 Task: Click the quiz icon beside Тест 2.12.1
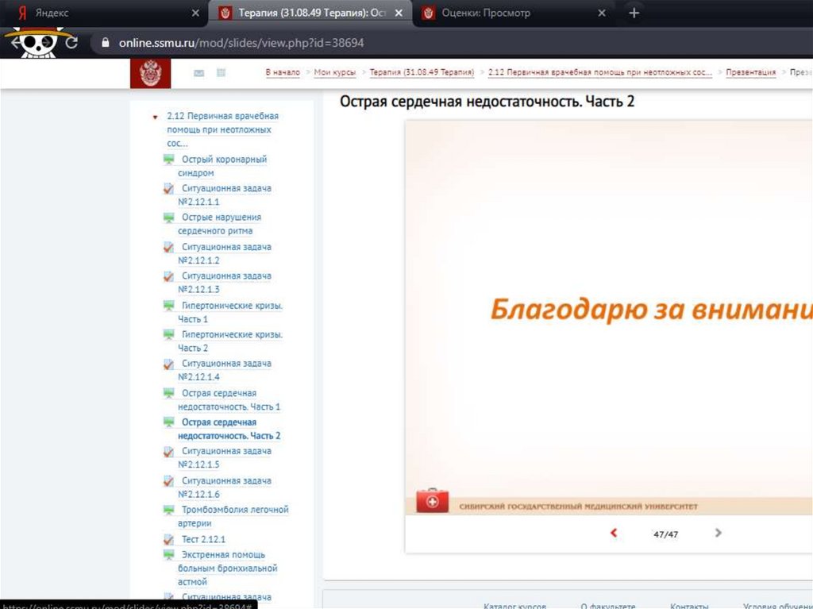[x=168, y=540]
